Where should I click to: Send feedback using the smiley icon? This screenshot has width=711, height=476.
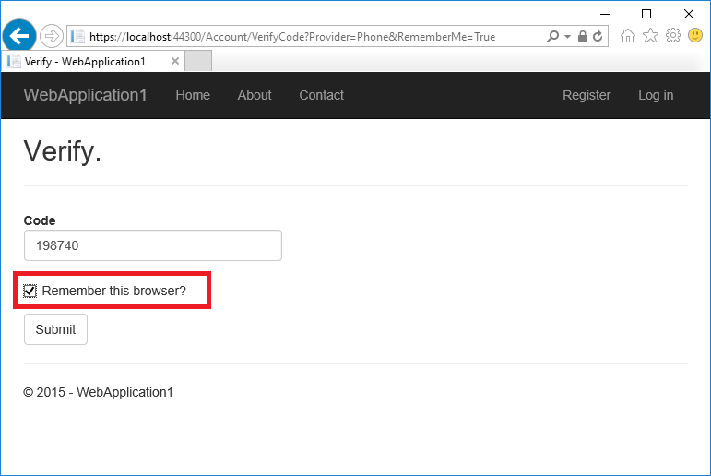[695, 35]
